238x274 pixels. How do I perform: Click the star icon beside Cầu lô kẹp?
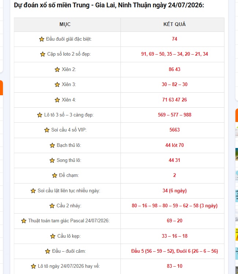(x=53, y=236)
